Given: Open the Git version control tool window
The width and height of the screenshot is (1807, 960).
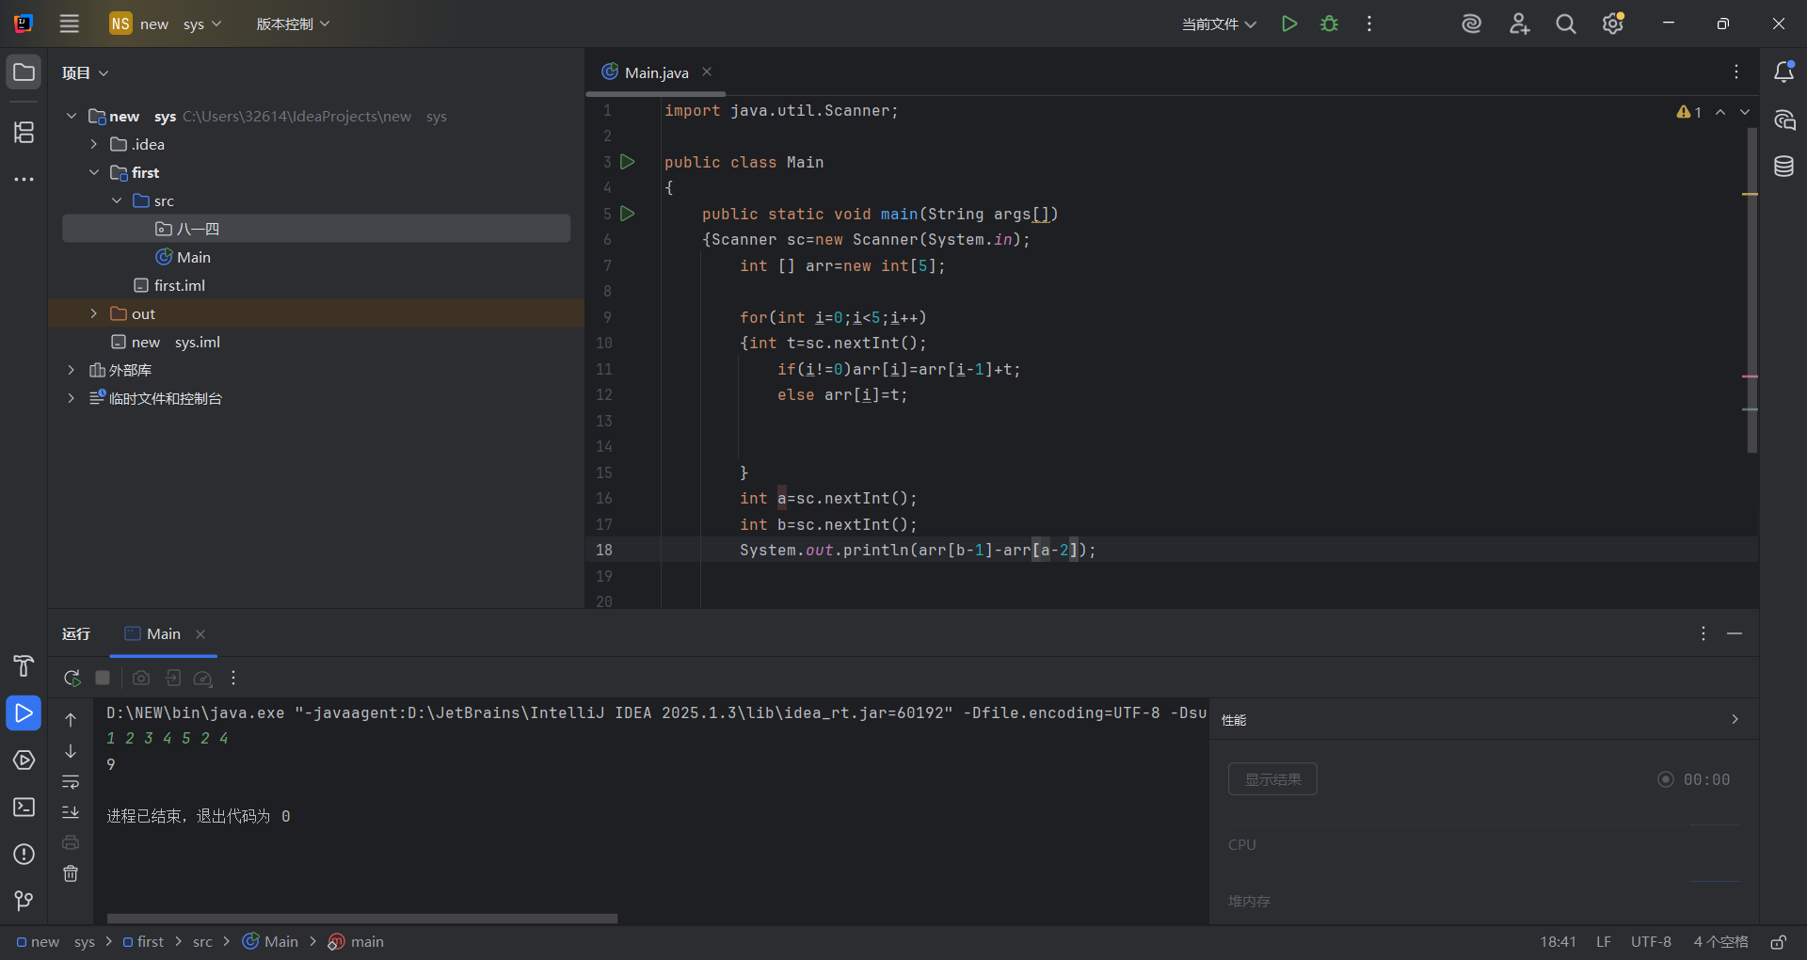Looking at the screenshot, I should click(x=24, y=902).
